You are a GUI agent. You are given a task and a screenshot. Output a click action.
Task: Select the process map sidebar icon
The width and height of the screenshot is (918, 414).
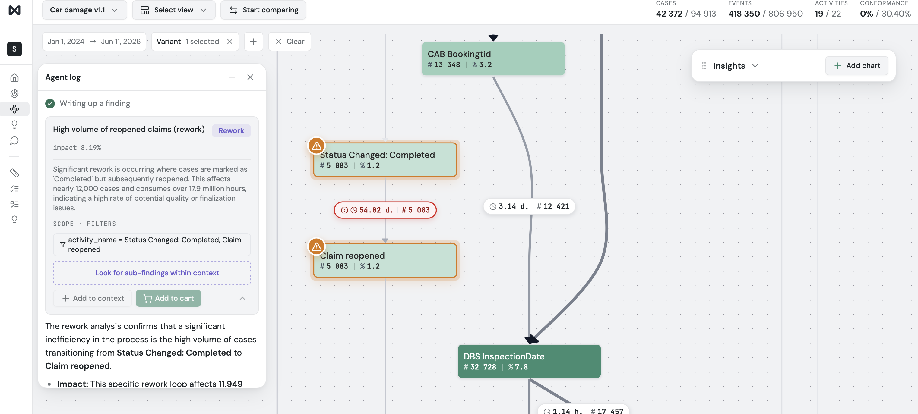pos(14,109)
